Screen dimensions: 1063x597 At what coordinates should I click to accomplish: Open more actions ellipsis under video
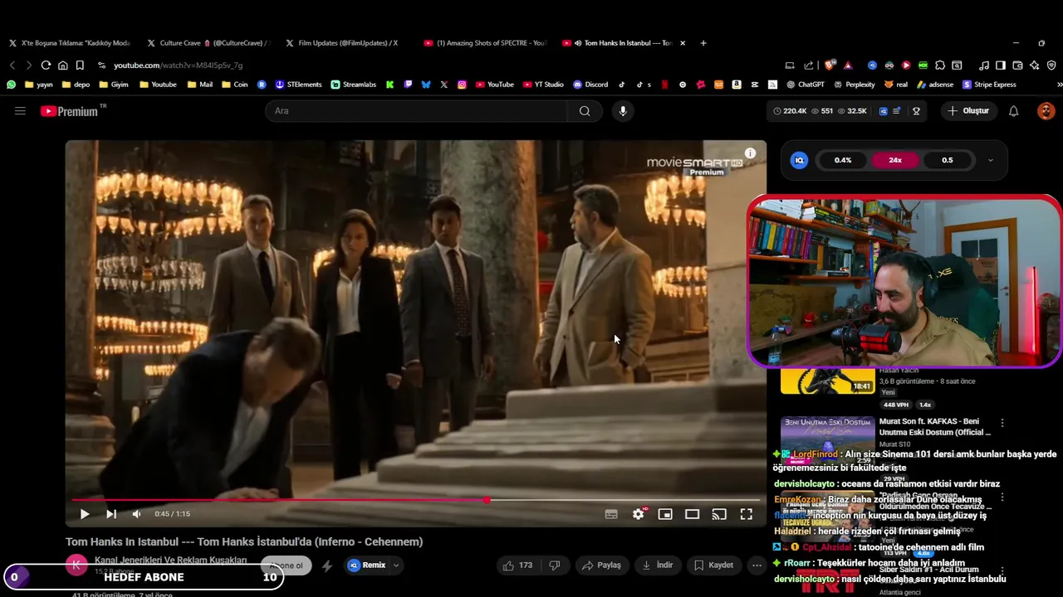click(757, 565)
